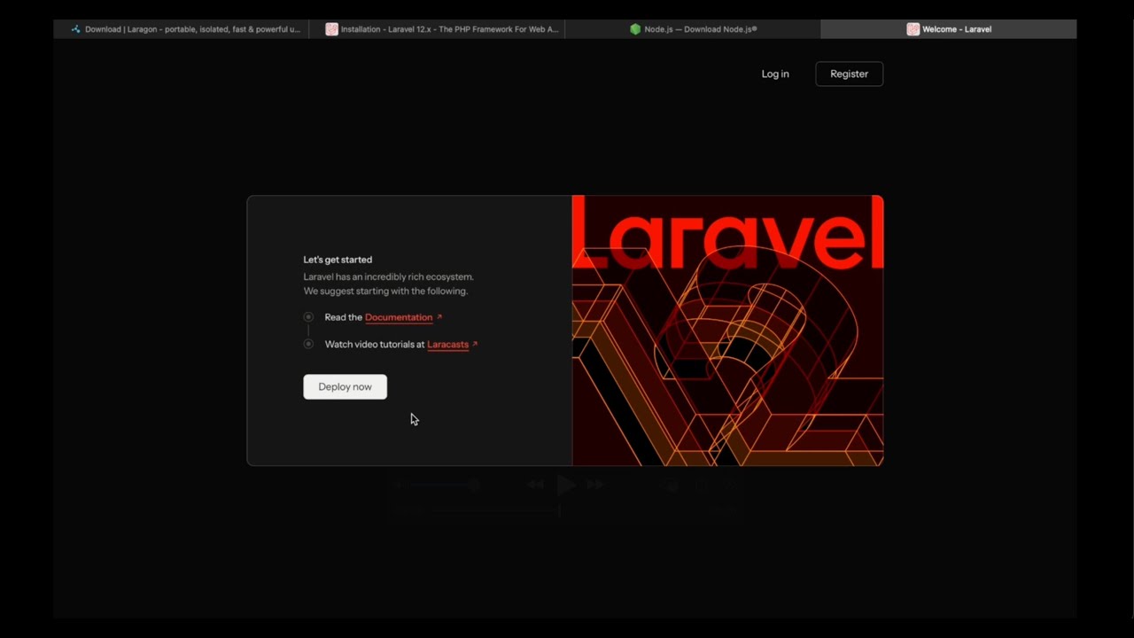Click the text "Laravel has an incredibly rich ecosystem."

click(389, 276)
